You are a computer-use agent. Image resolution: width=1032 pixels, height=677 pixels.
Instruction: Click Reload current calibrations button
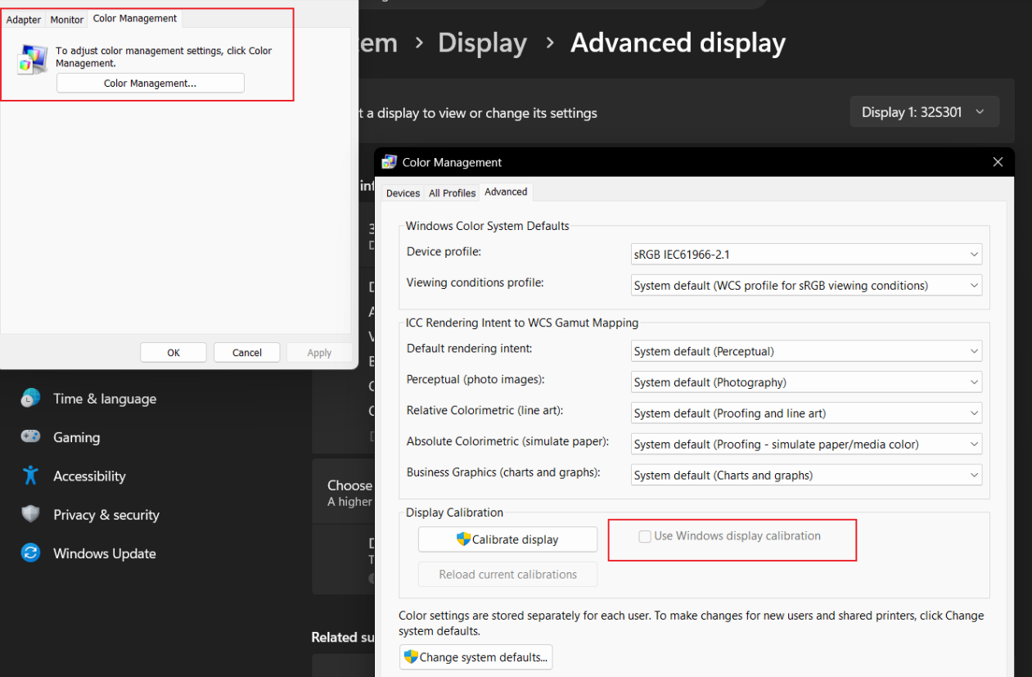pyautogui.click(x=507, y=575)
